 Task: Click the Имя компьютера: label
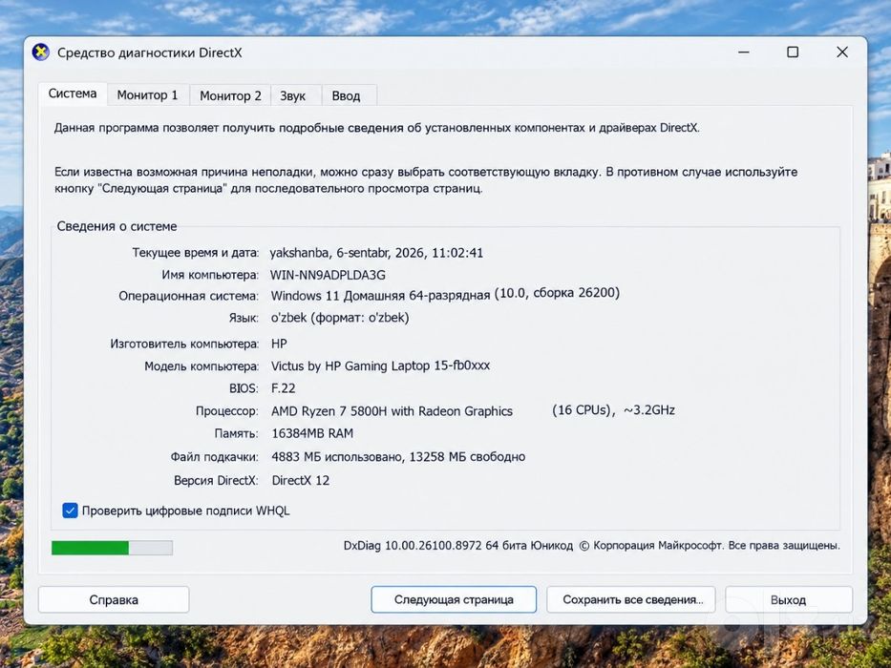(x=210, y=275)
